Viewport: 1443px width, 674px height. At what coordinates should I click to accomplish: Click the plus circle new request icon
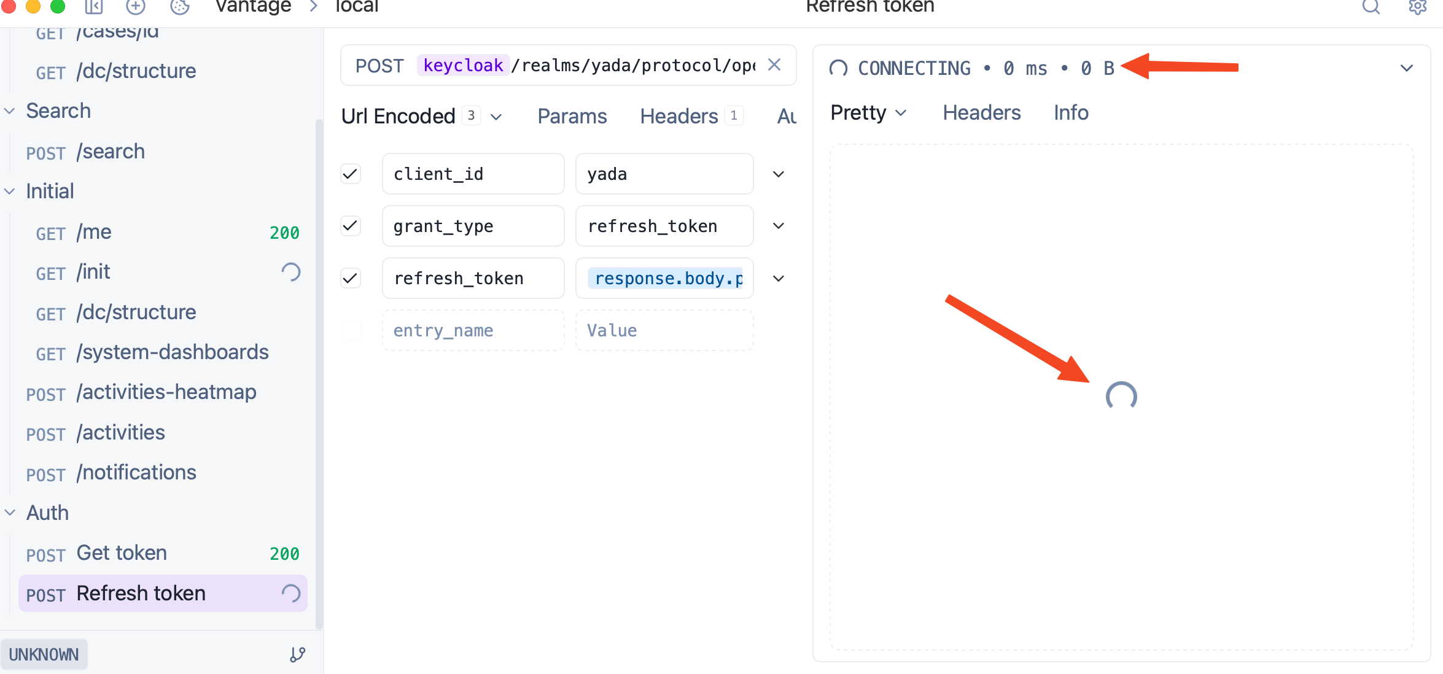[x=135, y=7]
